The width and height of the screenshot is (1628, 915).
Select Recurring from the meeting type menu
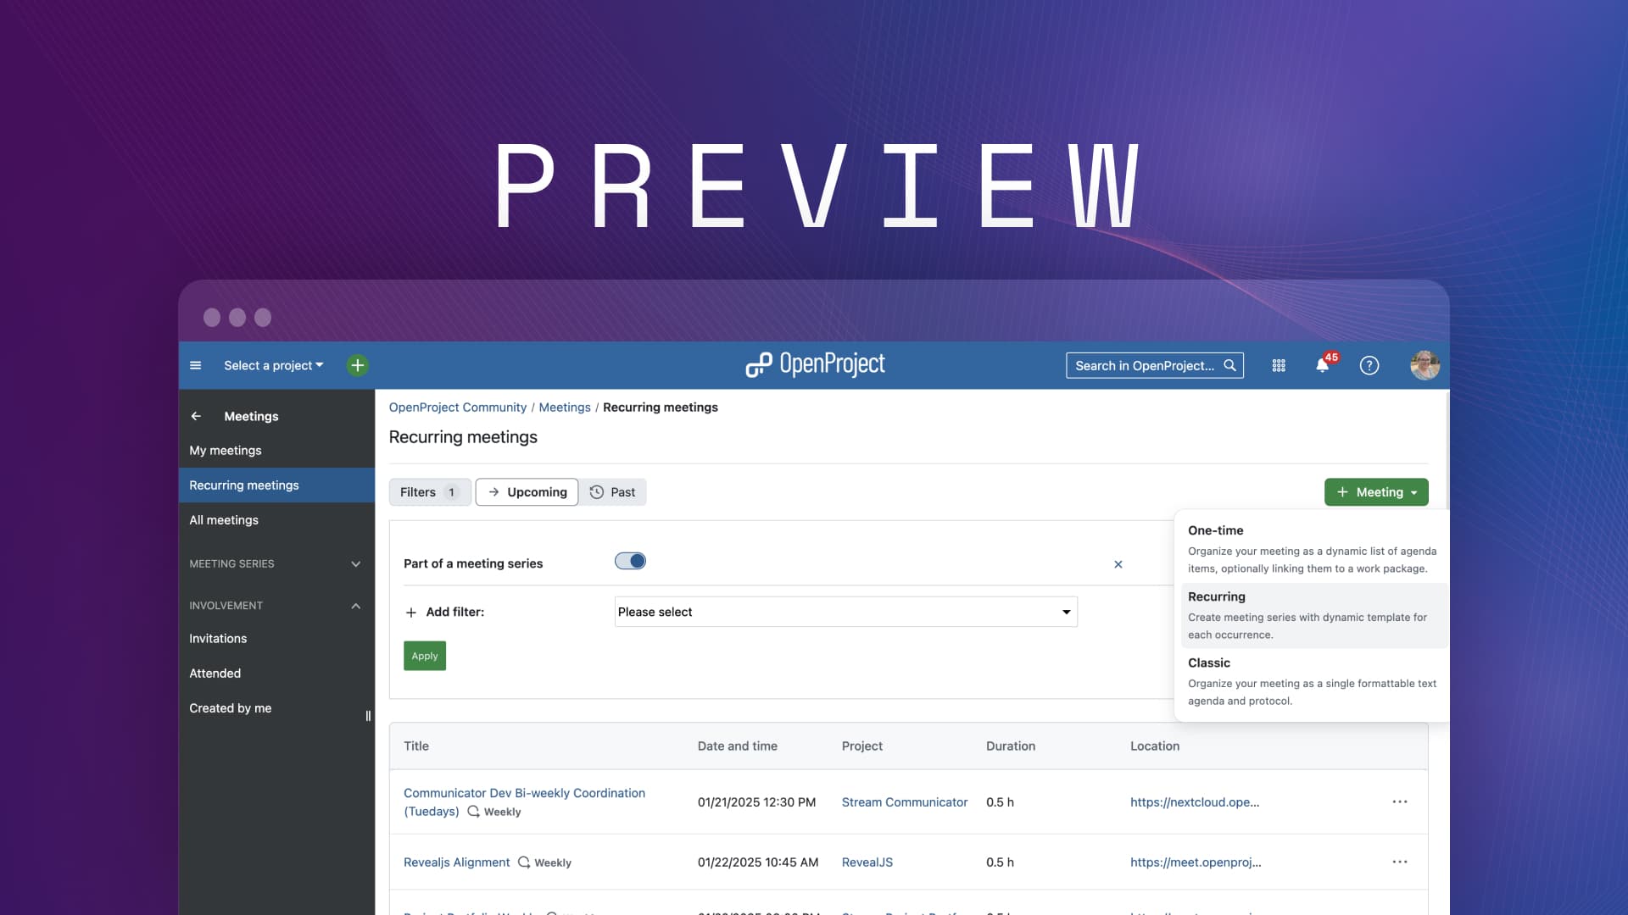click(1216, 596)
